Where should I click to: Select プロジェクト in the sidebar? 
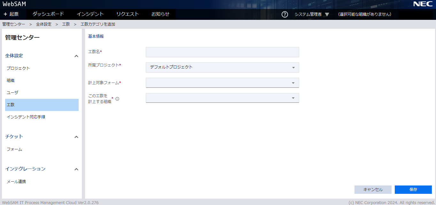pos(18,68)
